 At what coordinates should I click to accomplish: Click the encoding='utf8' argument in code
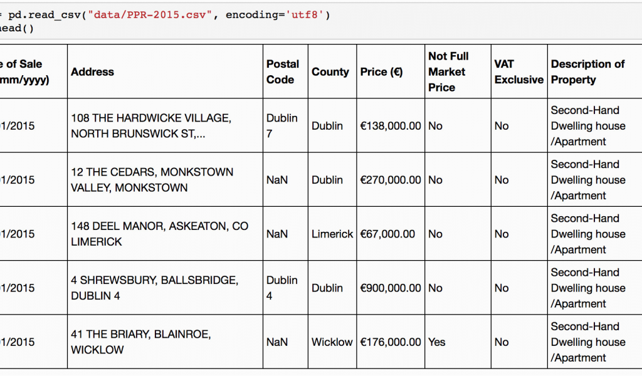(x=275, y=15)
